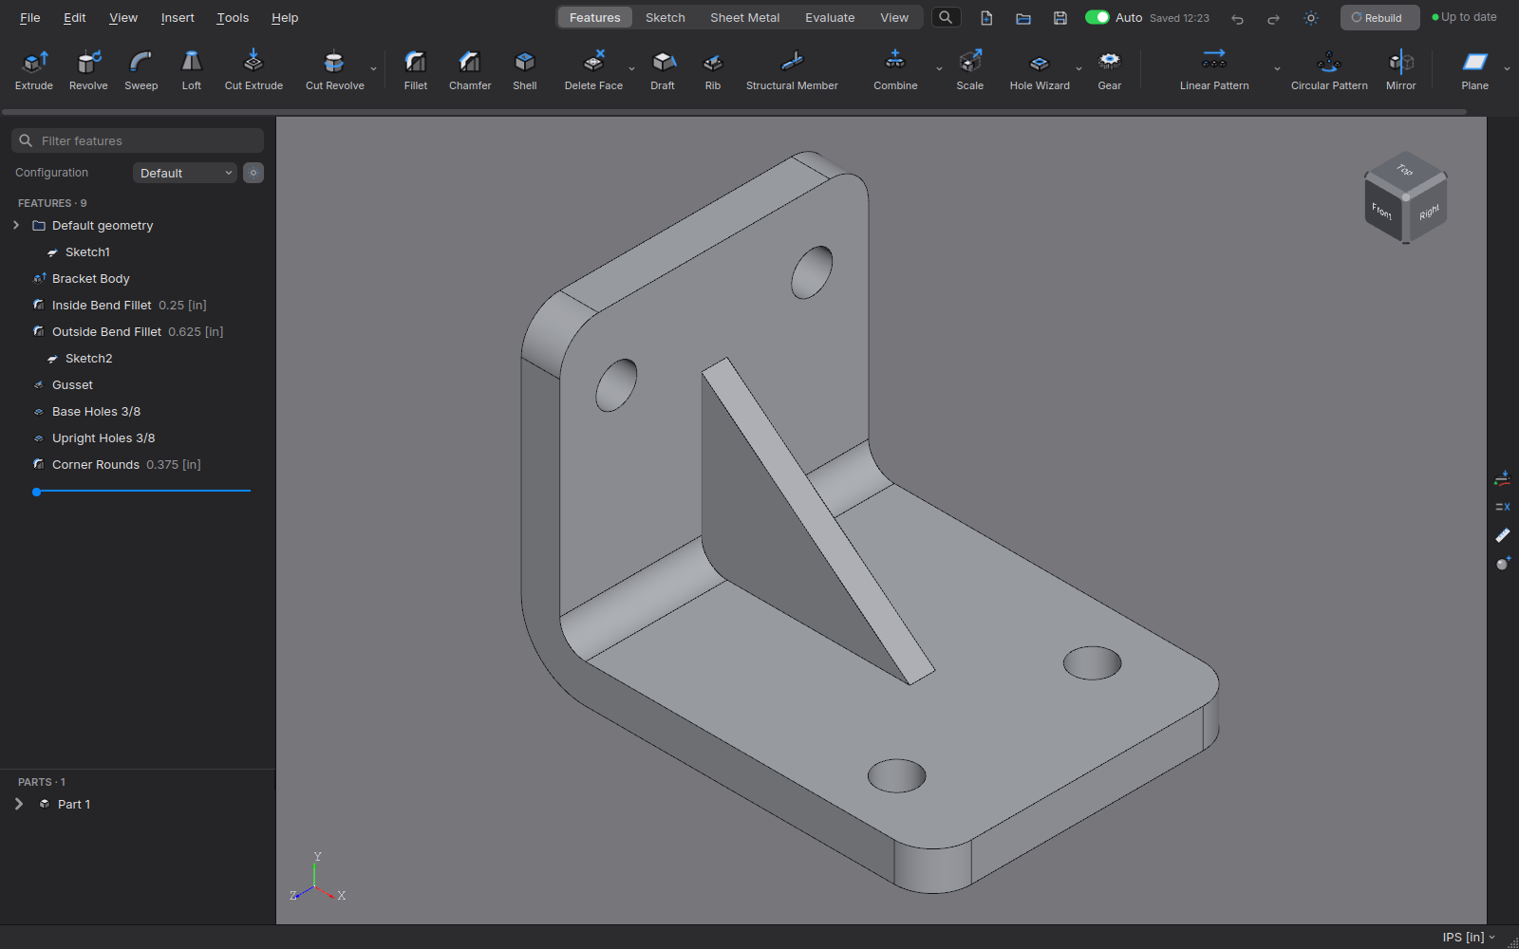Switch to the Sheet Metal tab

pos(745,17)
